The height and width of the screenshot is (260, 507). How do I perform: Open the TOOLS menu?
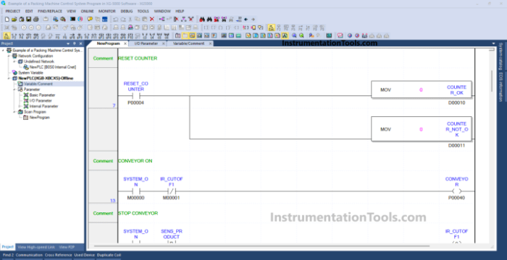pyautogui.click(x=143, y=12)
